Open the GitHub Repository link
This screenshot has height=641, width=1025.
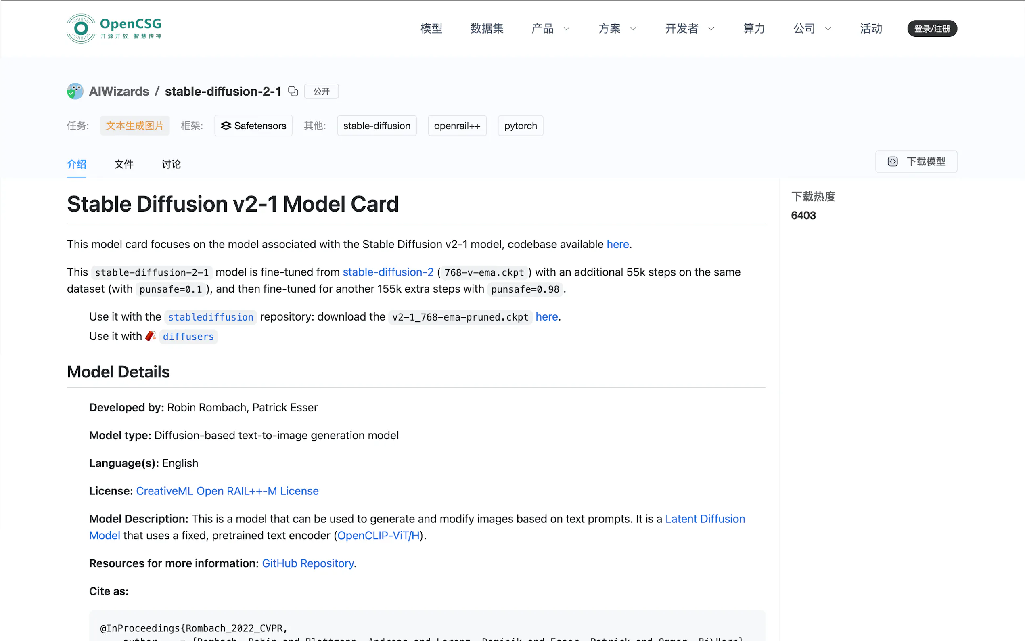(307, 563)
